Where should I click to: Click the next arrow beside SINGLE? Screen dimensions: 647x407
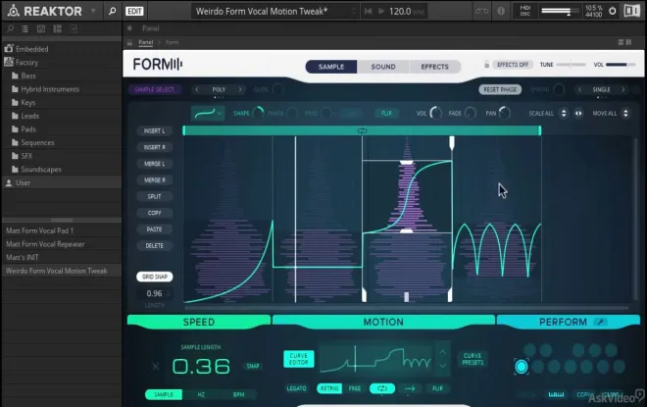pos(623,89)
